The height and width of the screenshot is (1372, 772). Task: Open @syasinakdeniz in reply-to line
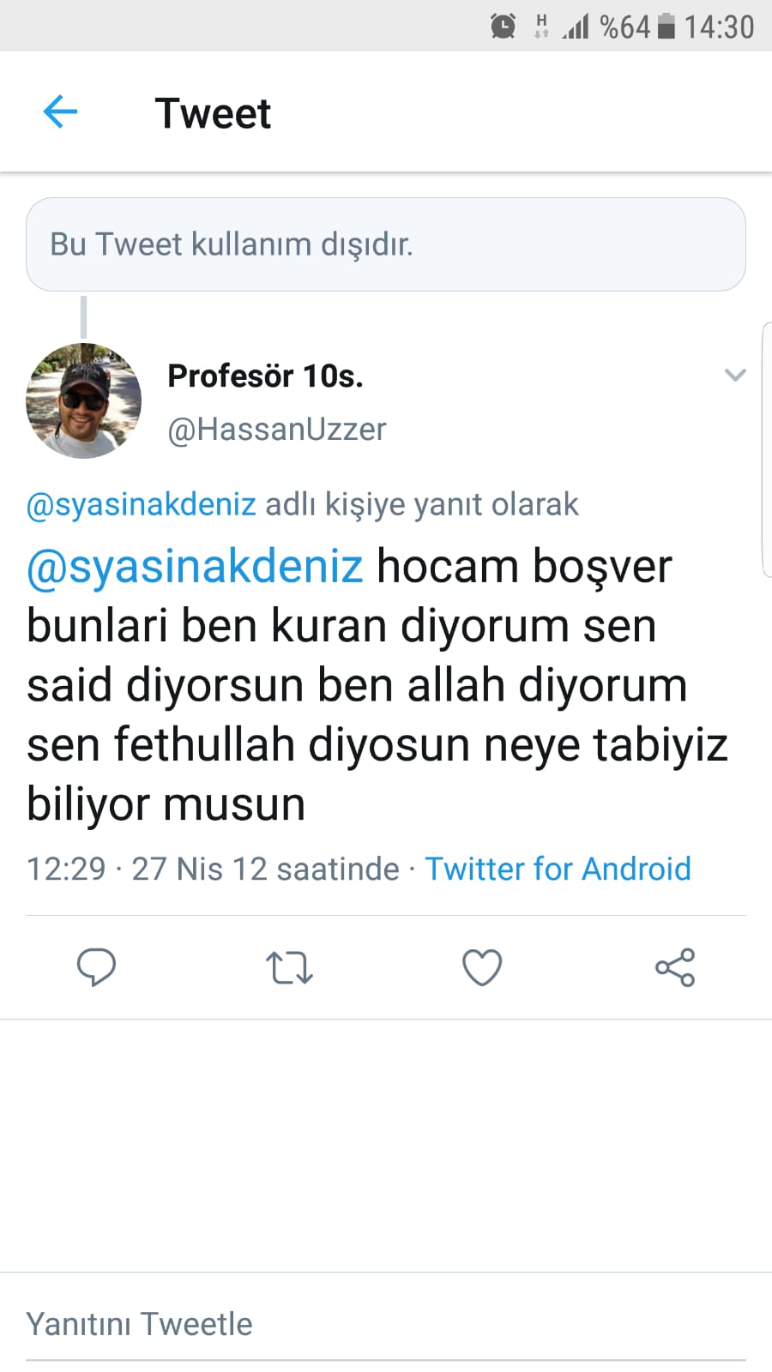[142, 504]
